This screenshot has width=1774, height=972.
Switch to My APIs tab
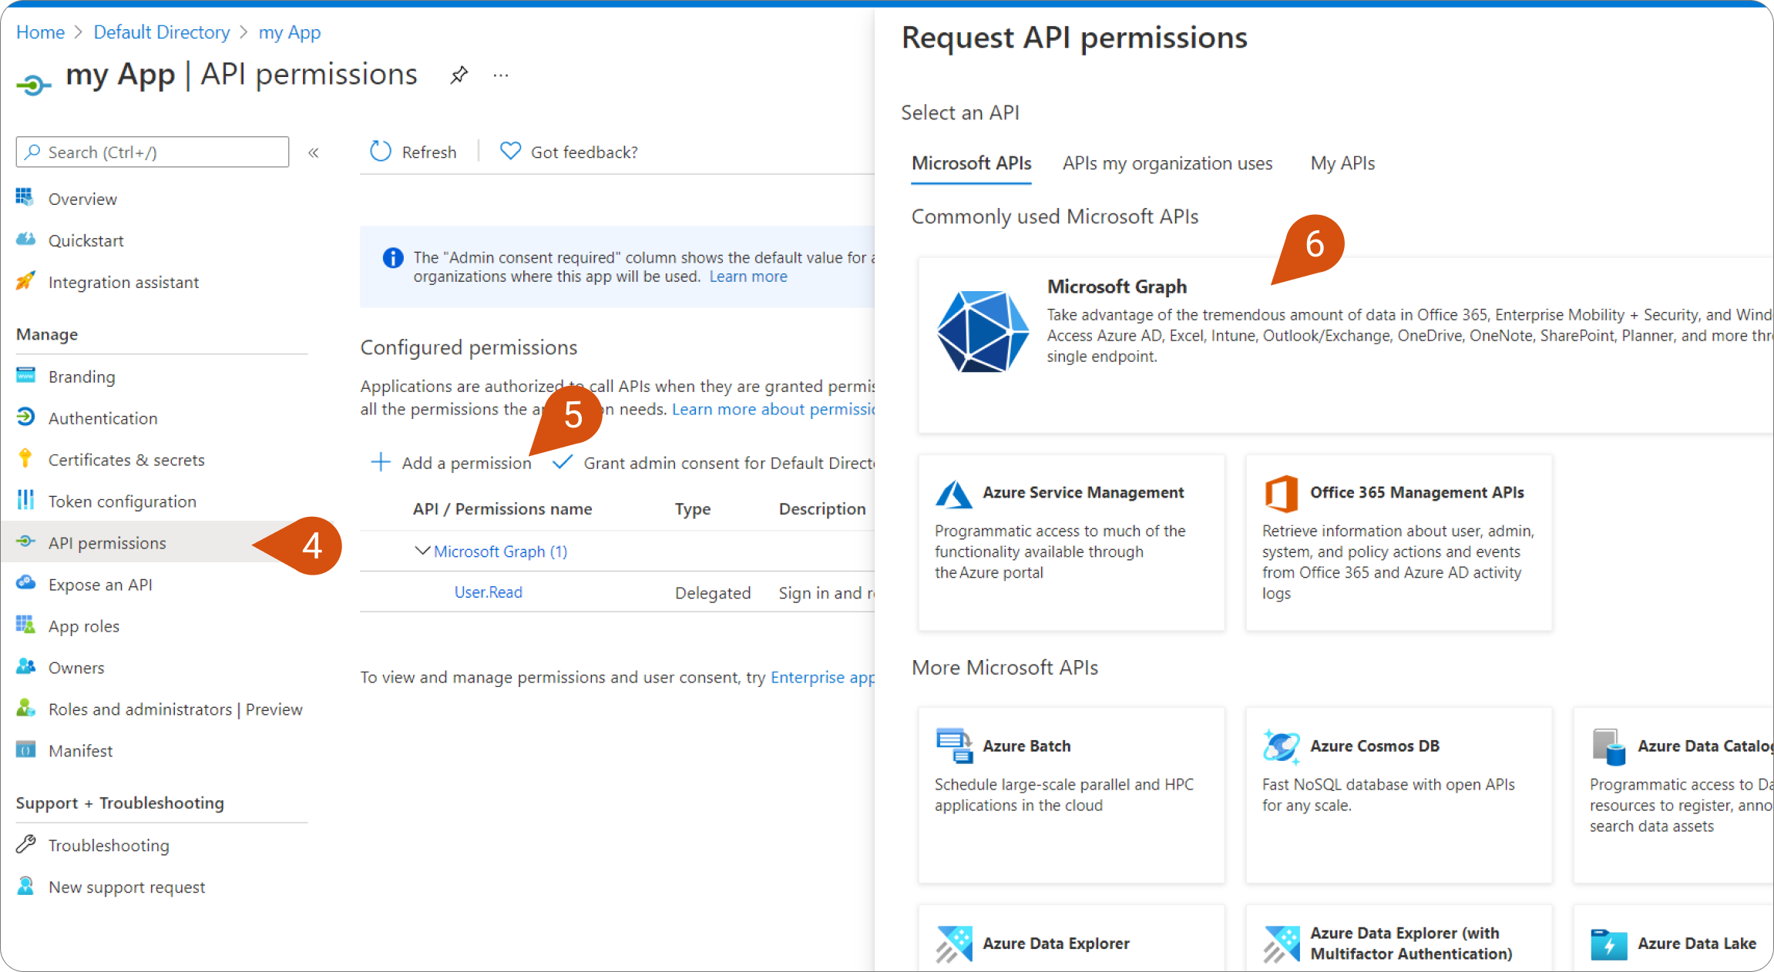[1342, 163]
